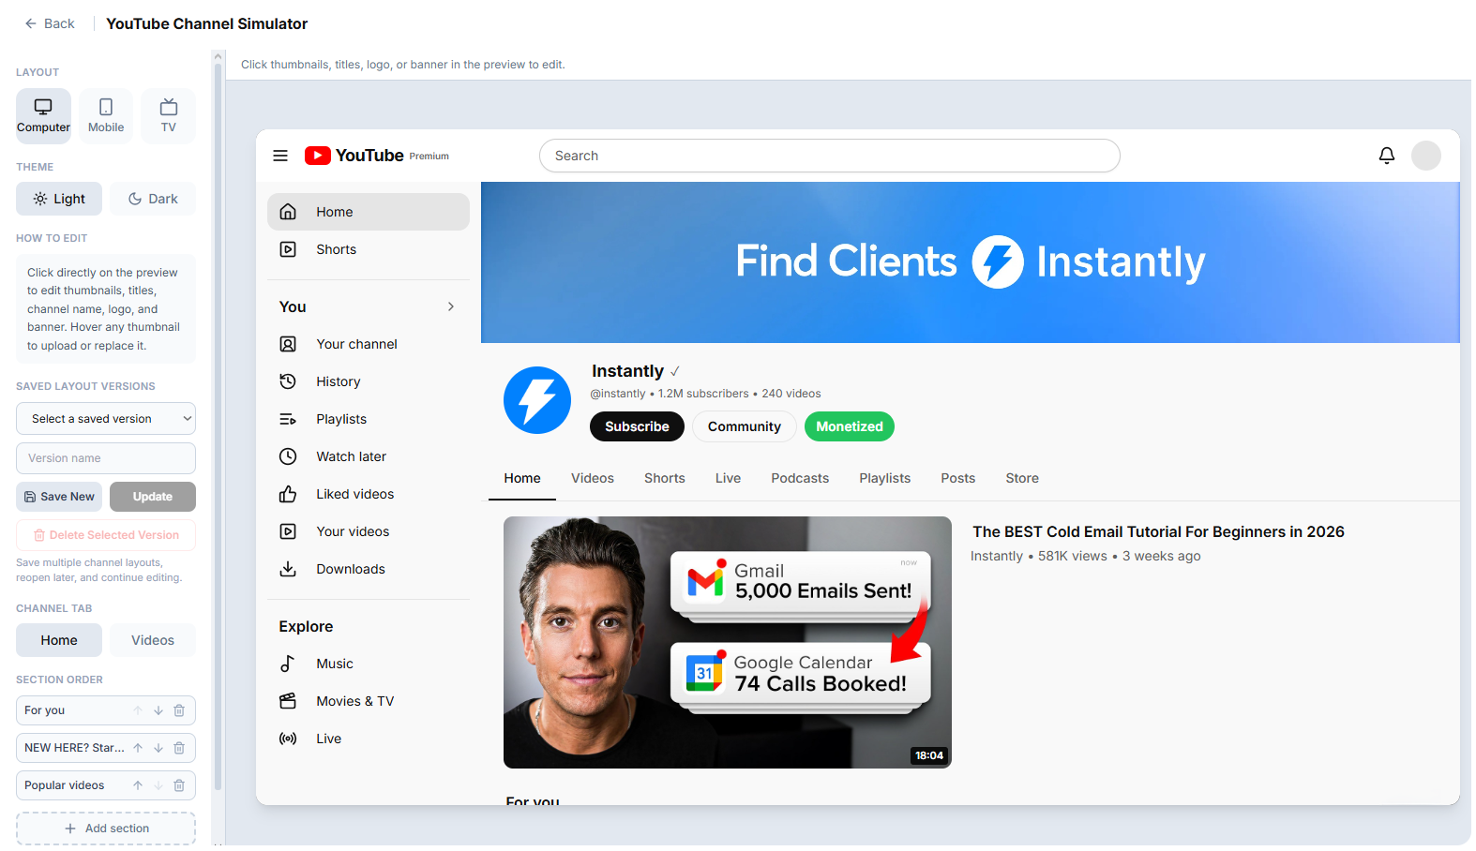1476x851 pixels.
Task: Click the Subscribe button
Action: coord(637,426)
